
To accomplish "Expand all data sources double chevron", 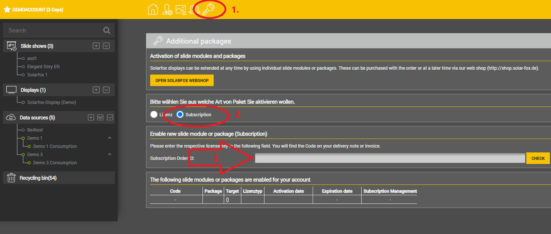I will (x=100, y=117).
